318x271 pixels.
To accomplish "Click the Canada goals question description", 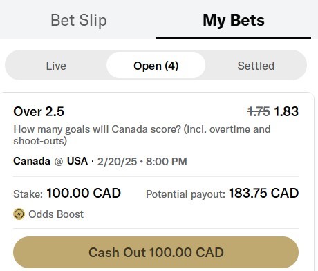I will point(142,135).
